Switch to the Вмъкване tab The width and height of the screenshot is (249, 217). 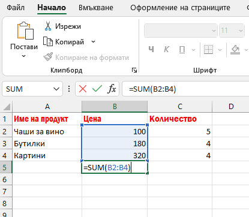96,8
